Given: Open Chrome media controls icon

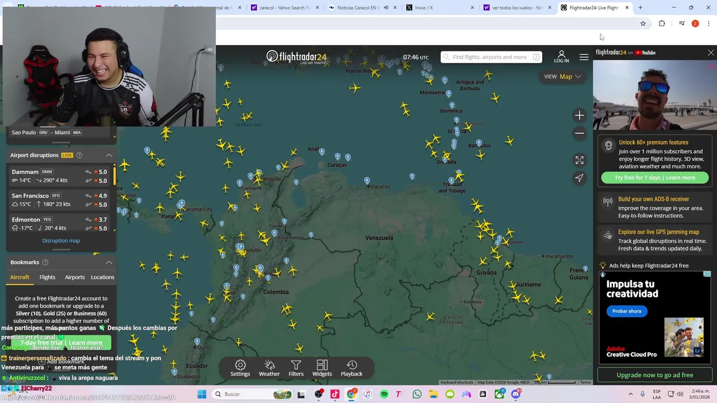Looking at the screenshot, I should [682, 24].
